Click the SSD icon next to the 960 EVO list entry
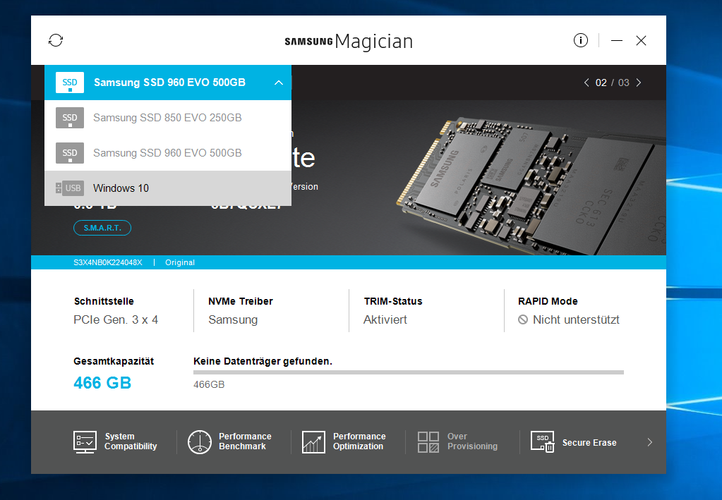The width and height of the screenshot is (722, 500). 70,153
